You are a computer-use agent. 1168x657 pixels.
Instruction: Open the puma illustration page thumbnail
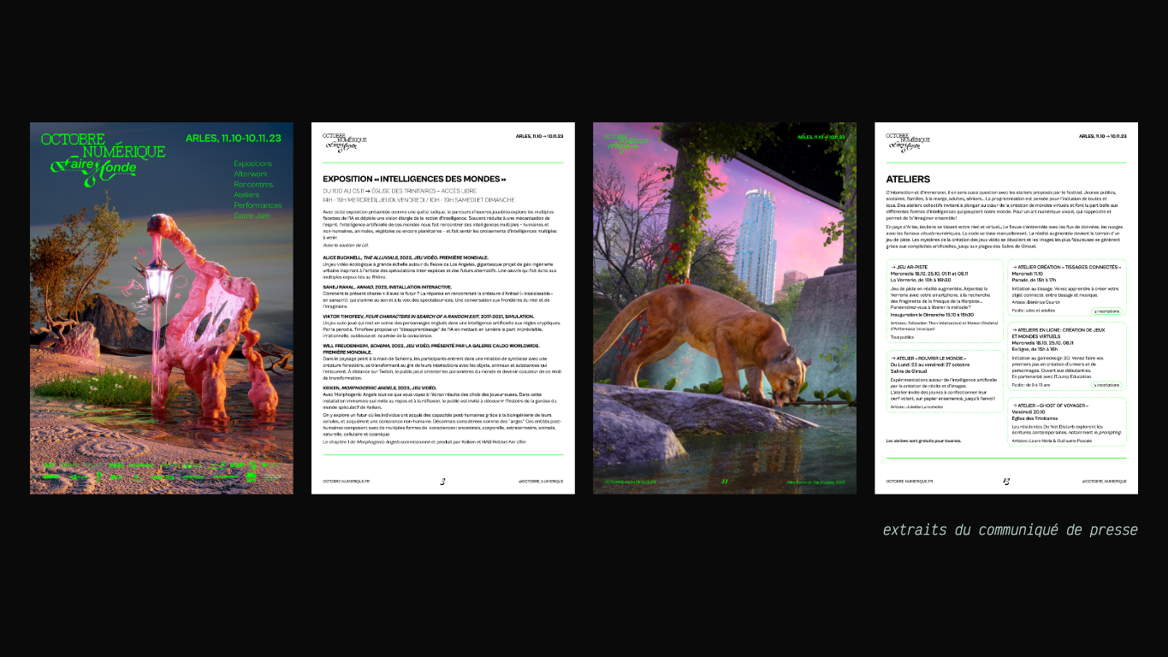(725, 308)
